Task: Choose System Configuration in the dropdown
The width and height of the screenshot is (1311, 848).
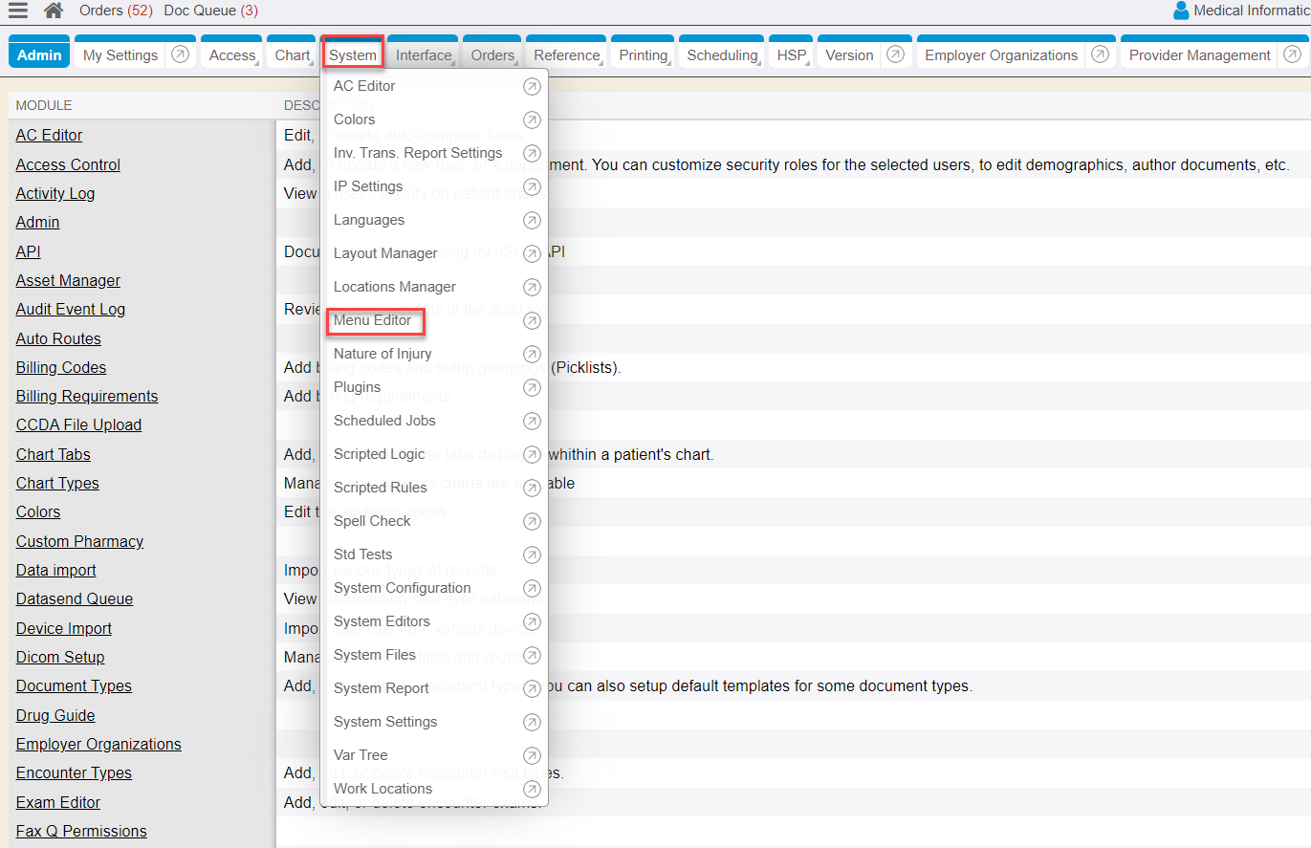Action: (x=402, y=588)
